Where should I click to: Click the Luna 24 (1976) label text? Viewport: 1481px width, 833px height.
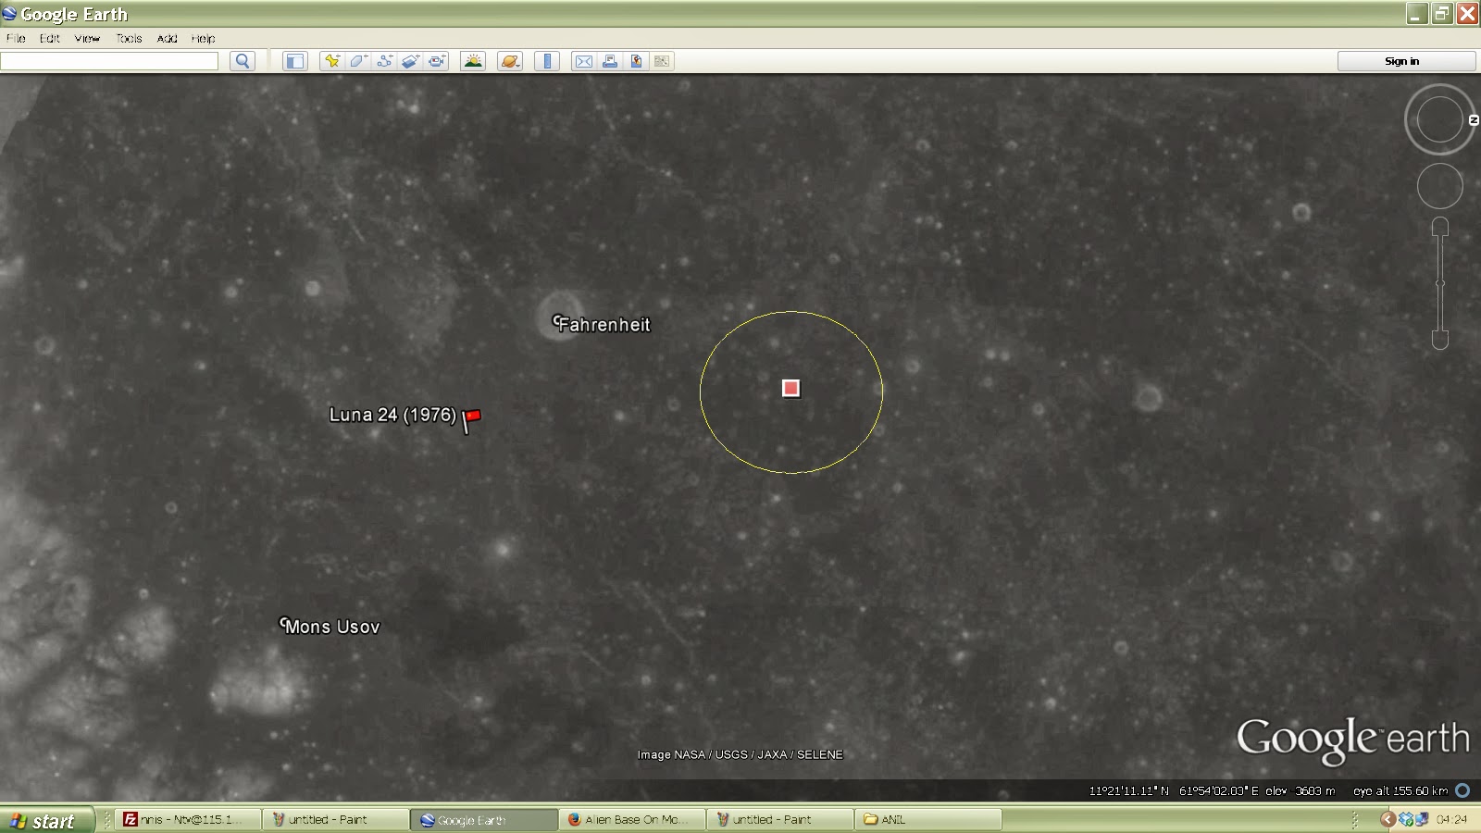coord(392,415)
